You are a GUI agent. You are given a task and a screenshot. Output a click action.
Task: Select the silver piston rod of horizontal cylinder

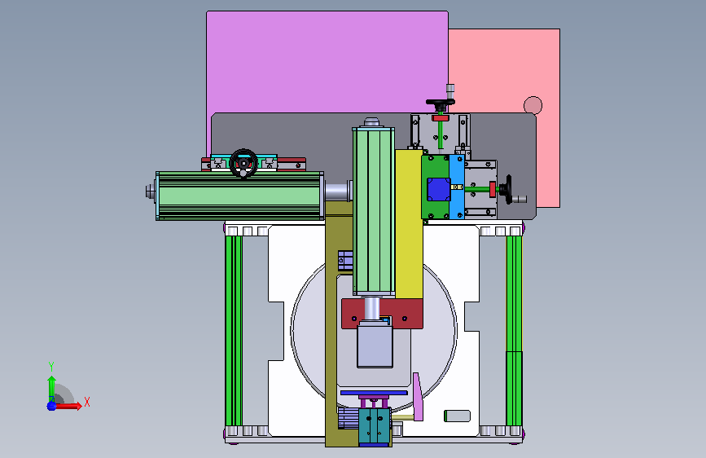338,192
